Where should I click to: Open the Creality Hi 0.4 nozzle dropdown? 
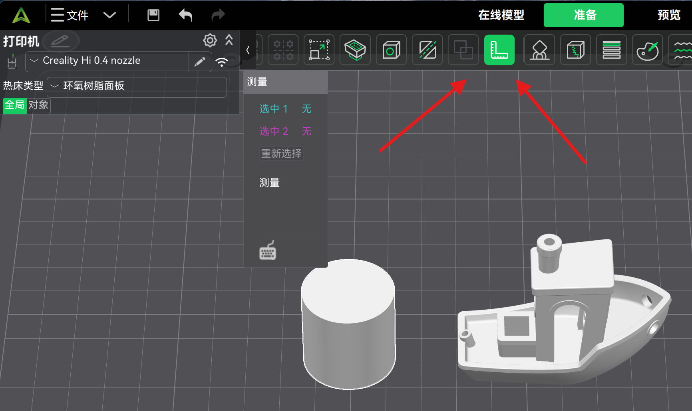[107, 61]
